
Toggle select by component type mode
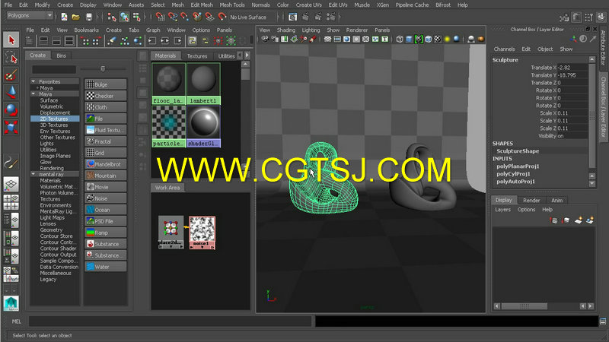pyautogui.click(x=137, y=17)
